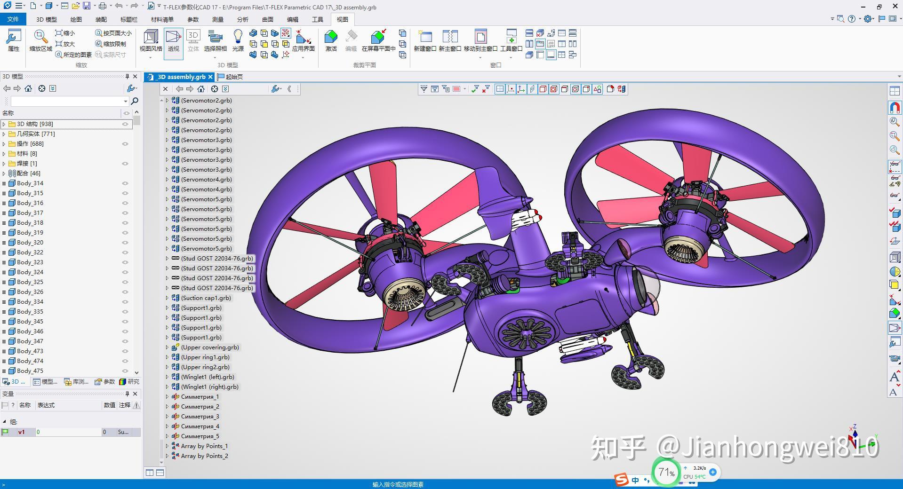Expand the (Upper covering.grb) tree item
Screen dimensions: 903x489
pos(168,347)
